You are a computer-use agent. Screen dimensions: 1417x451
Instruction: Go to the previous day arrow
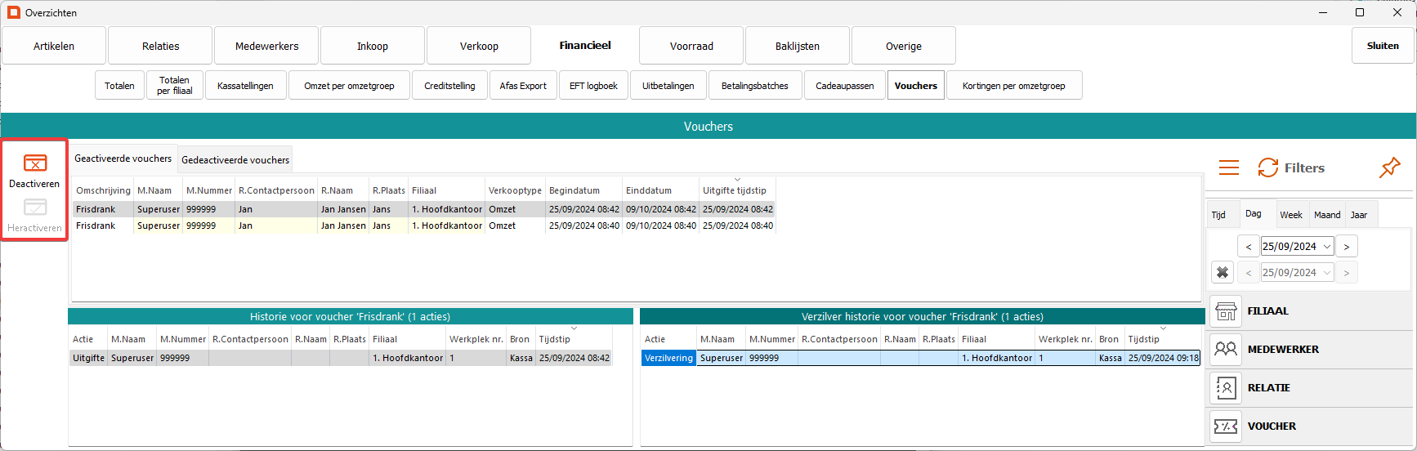point(1248,247)
